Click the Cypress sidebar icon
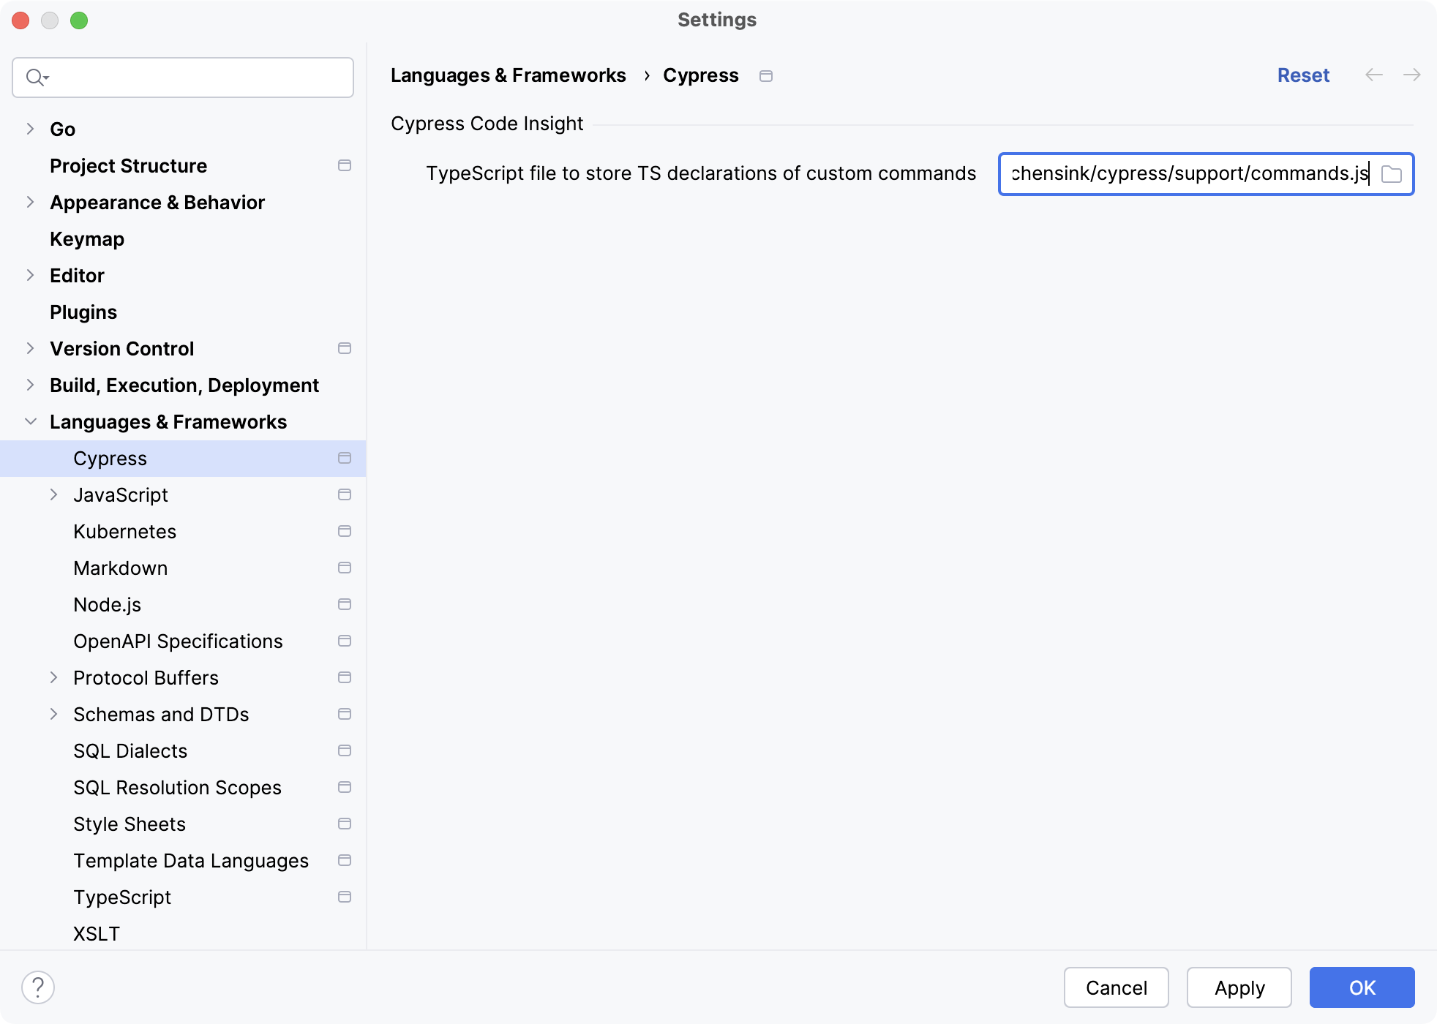The height and width of the screenshot is (1024, 1437). click(x=346, y=458)
